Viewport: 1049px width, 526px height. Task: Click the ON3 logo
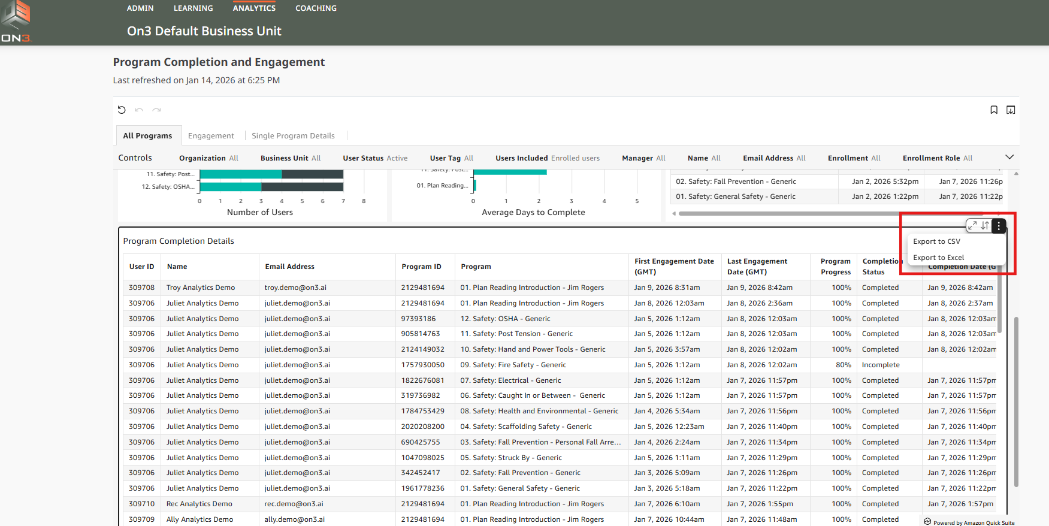tap(16, 22)
